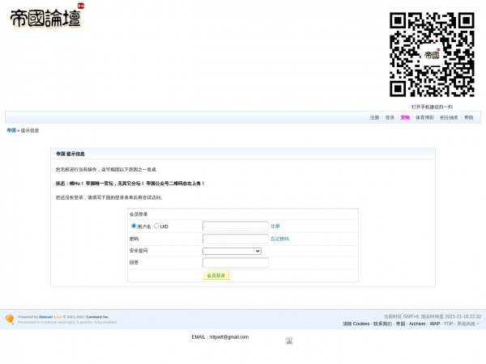
Task: Open 体育博彩 in the navigation bar
Action: coord(424,117)
